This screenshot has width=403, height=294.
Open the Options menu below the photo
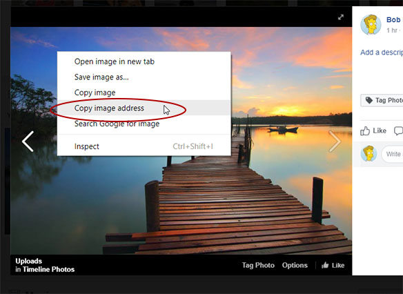[295, 265]
